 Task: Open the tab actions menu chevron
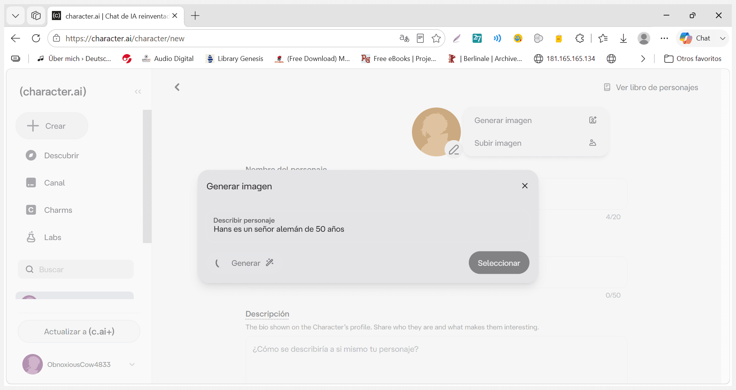[x=16, y=16]
